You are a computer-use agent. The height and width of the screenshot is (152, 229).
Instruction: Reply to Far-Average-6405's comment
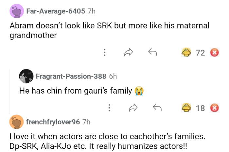point(151,52)
